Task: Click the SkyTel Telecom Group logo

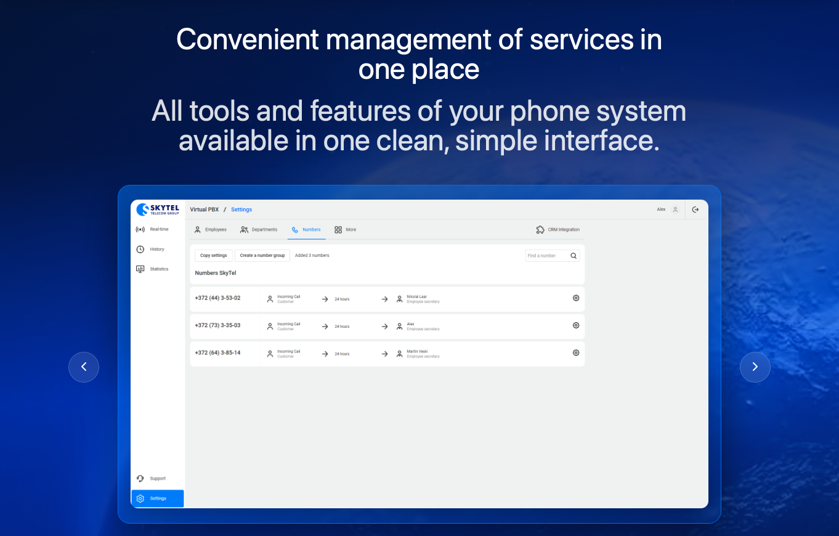Action: click(x=157, y=209)
